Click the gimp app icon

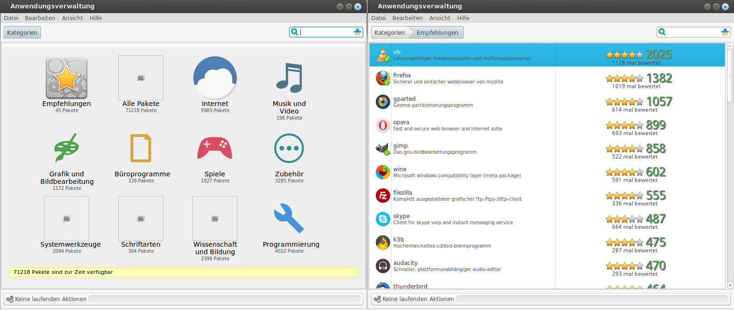click(383, 149)
